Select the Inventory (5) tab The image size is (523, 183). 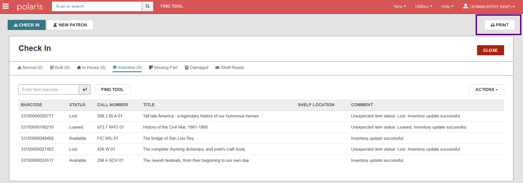pyautogui.click(x=127, y=68)
